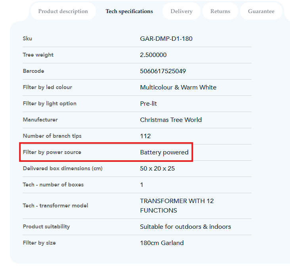The width and height of the screenshot is (290, 266).
Task: Click the Suitable for outdoors & indoors text
Action: [185, 227]
